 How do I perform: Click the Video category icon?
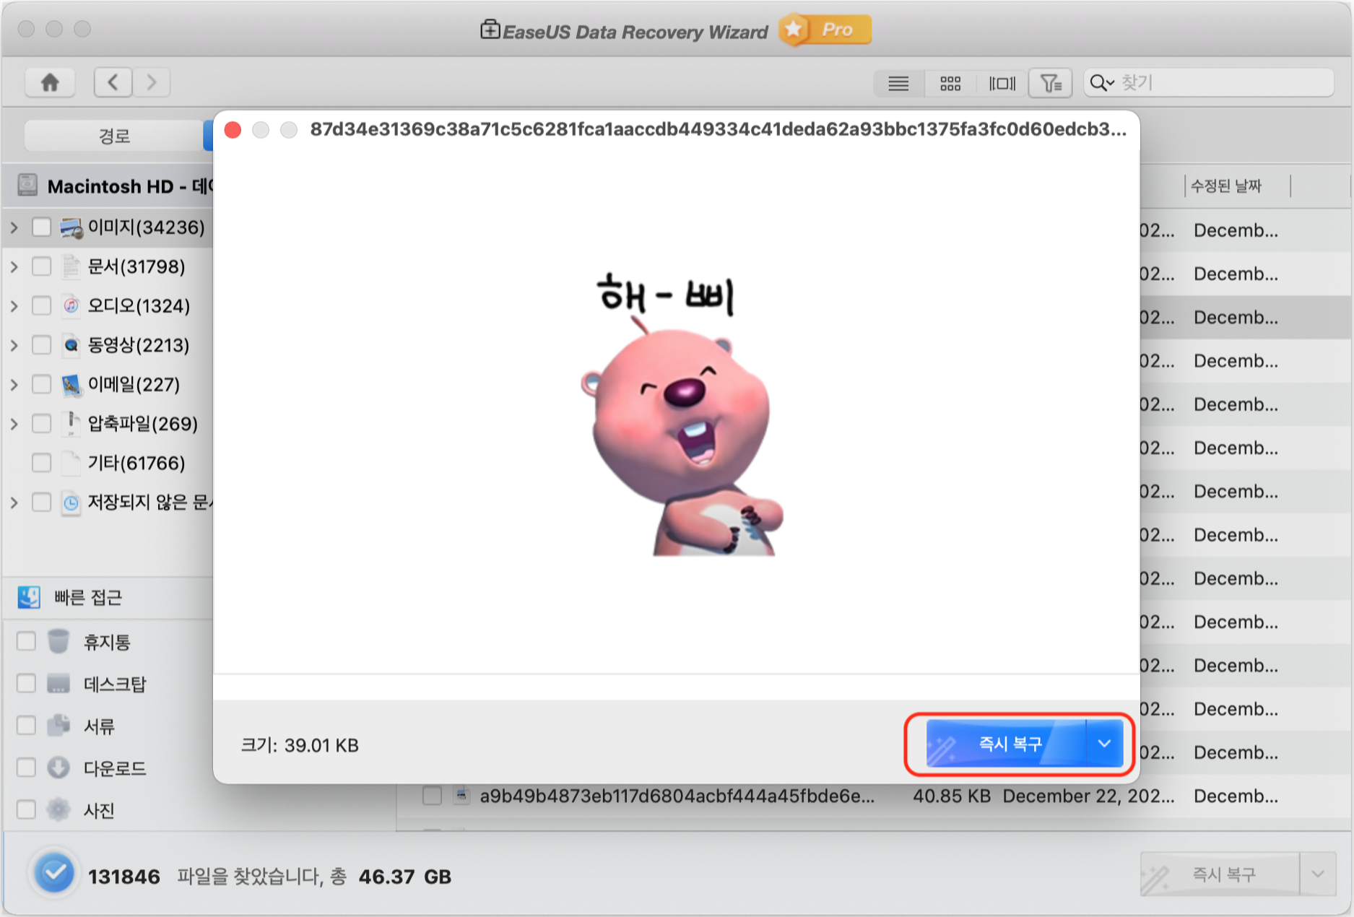tap(71, 345)
